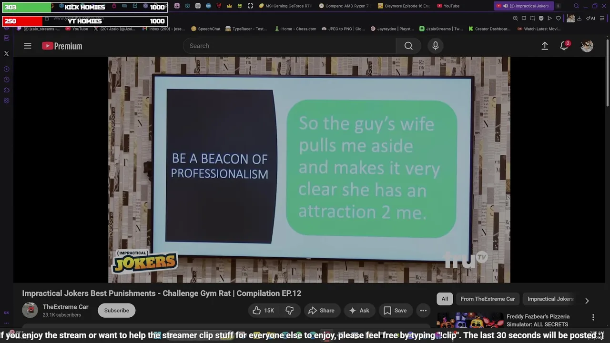Open the SpeechChat bookmark

click(x=205, y=29)
